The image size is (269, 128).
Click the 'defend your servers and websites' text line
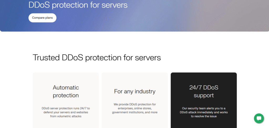[x=66, y=112]
